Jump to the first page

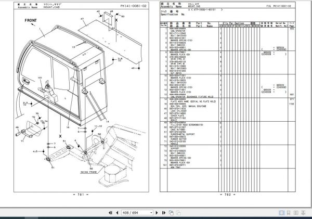coord(110,213)
